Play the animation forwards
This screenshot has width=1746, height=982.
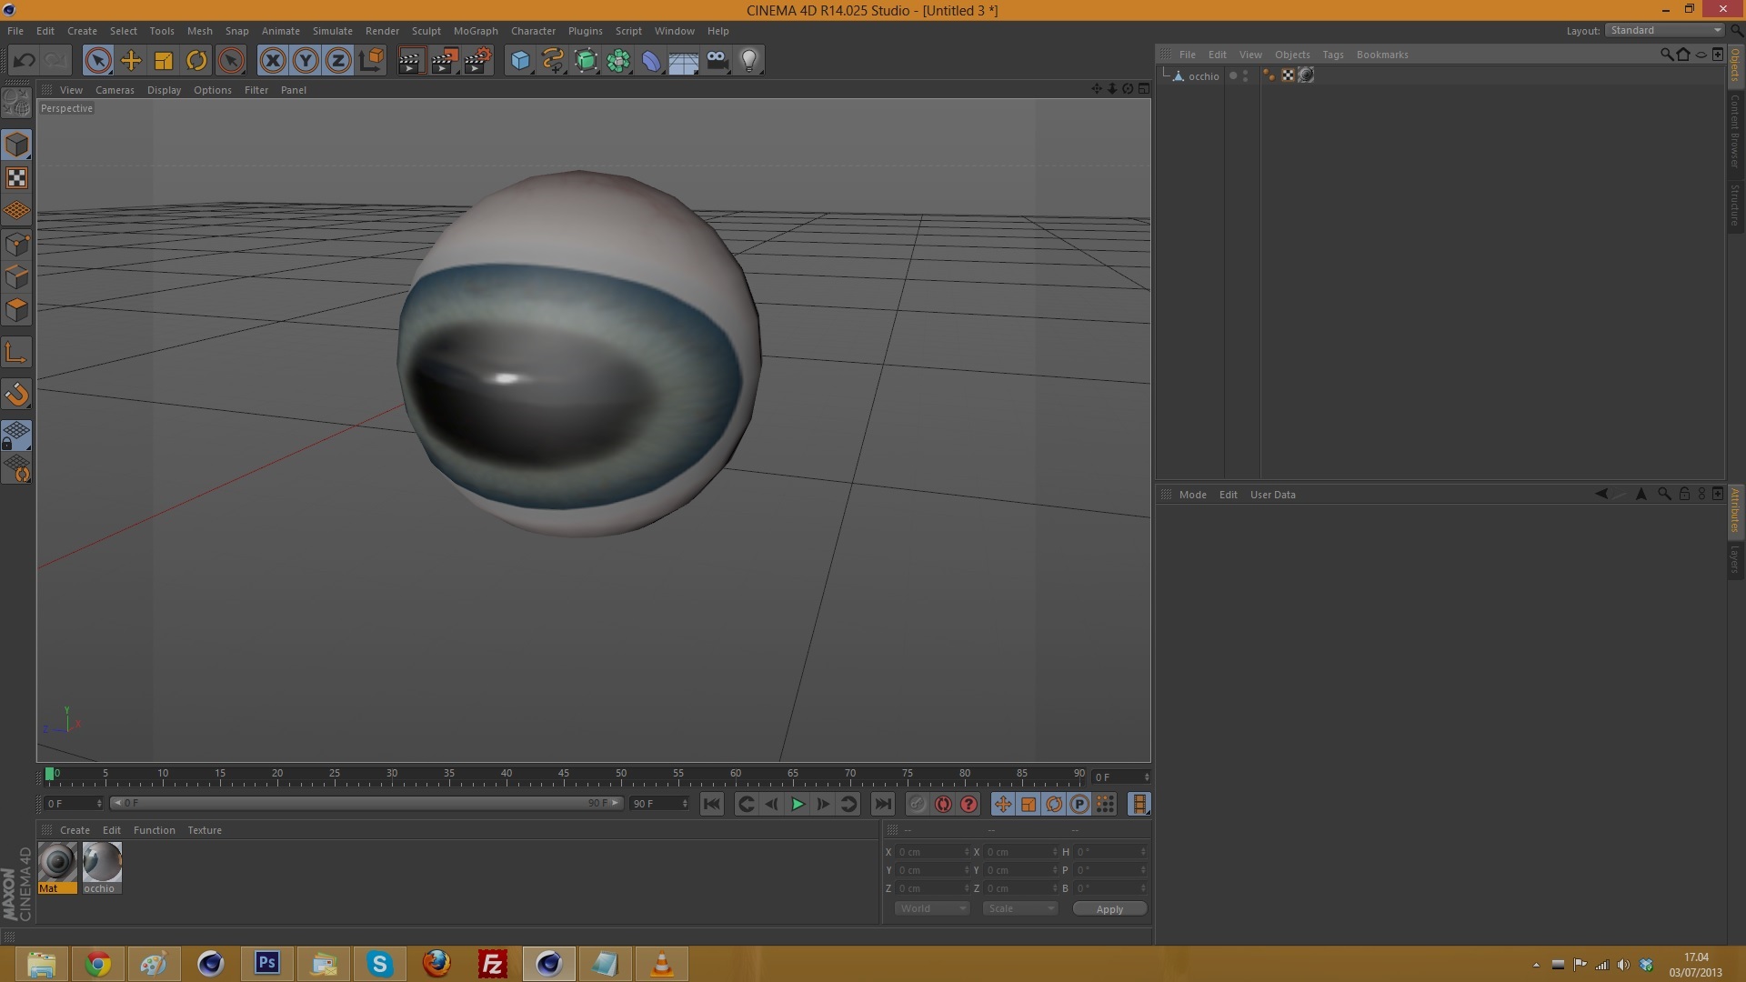pos(798,804)
